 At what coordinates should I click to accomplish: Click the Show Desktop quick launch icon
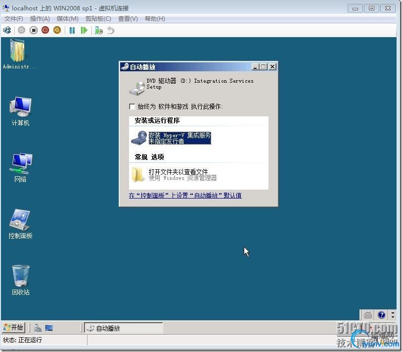[x=49, y=328]
